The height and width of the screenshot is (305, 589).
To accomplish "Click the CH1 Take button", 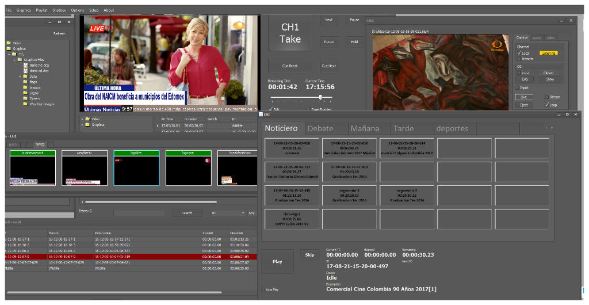I will pyautogui.click(x=290, y=33).
